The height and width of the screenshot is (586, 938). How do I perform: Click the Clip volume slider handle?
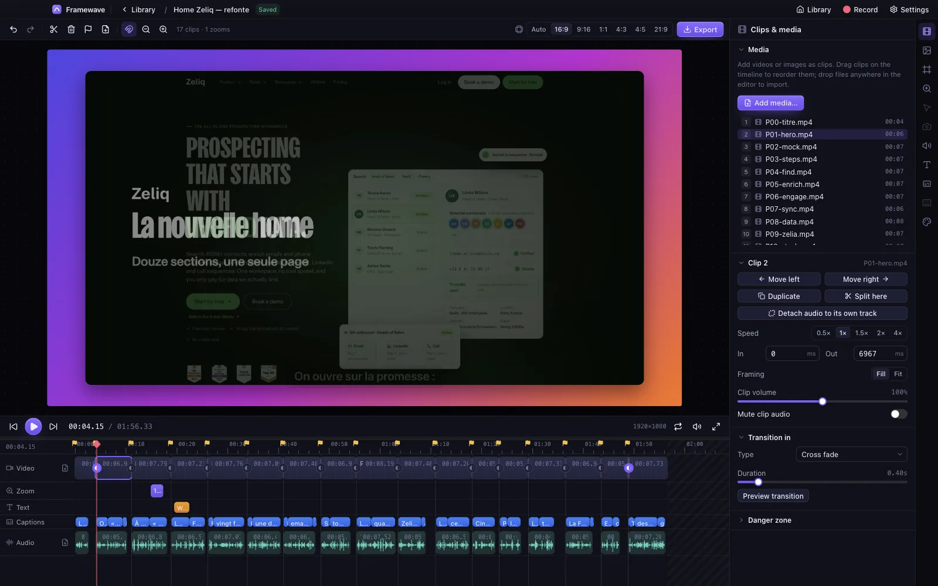point(823,401)
